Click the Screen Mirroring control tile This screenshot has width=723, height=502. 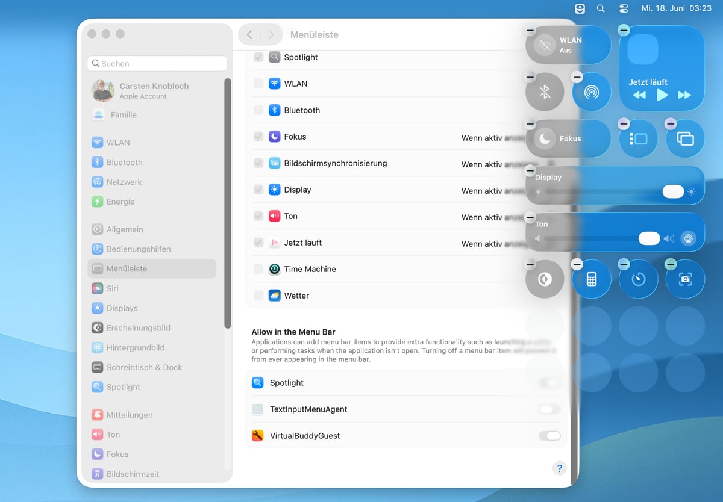click(x=685, y=138)
